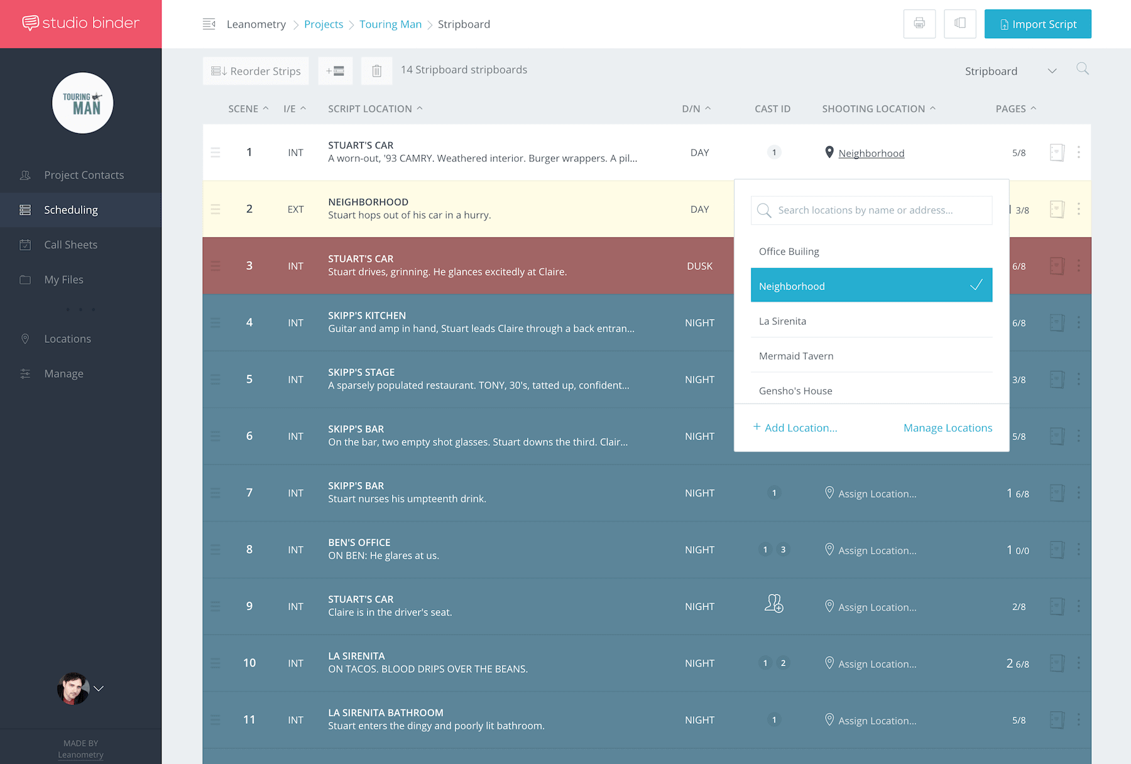Viewport: 1131px width, 764px height.
Task: Click the Leanometry link in the footer
Action: pyautogui.click(x=80, y=755)
